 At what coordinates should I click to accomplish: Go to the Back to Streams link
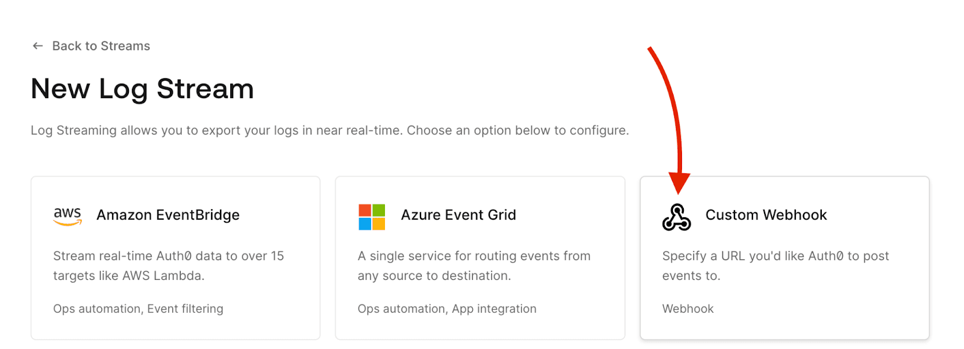[x=101, y=46]
